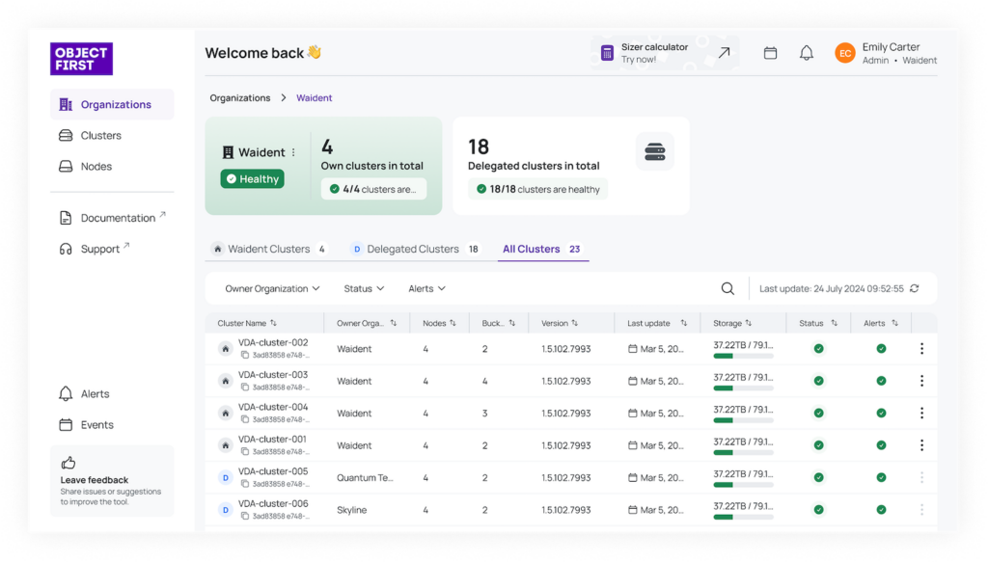Image resolution: width=988 pixels, height=562 pixels.
Task: Sort by the Storage column
Action: (x=732, y=324)
